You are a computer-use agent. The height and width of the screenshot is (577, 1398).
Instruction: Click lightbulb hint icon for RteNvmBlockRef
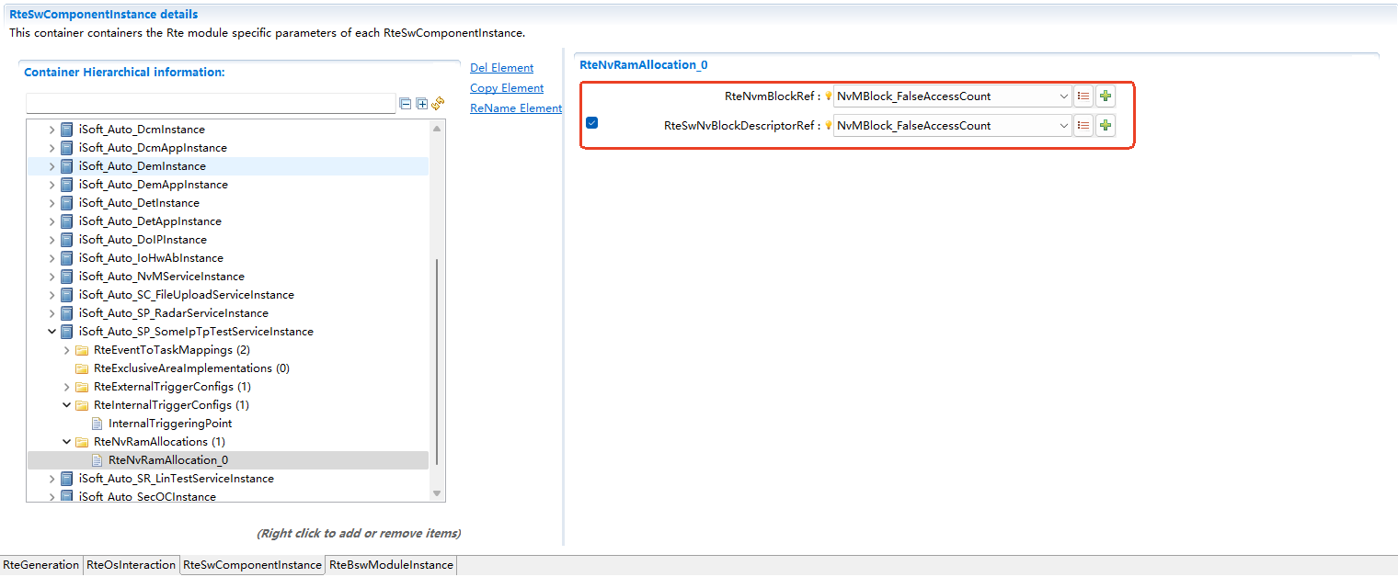pos(828,96)
